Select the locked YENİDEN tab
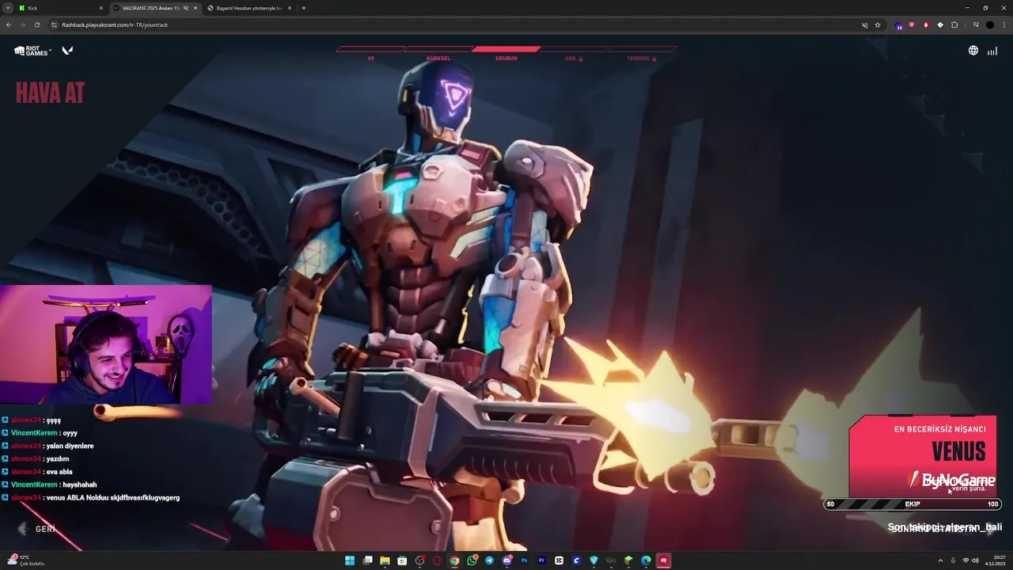The width and height of the screenshot is (1013, 570). pos(641,55)
